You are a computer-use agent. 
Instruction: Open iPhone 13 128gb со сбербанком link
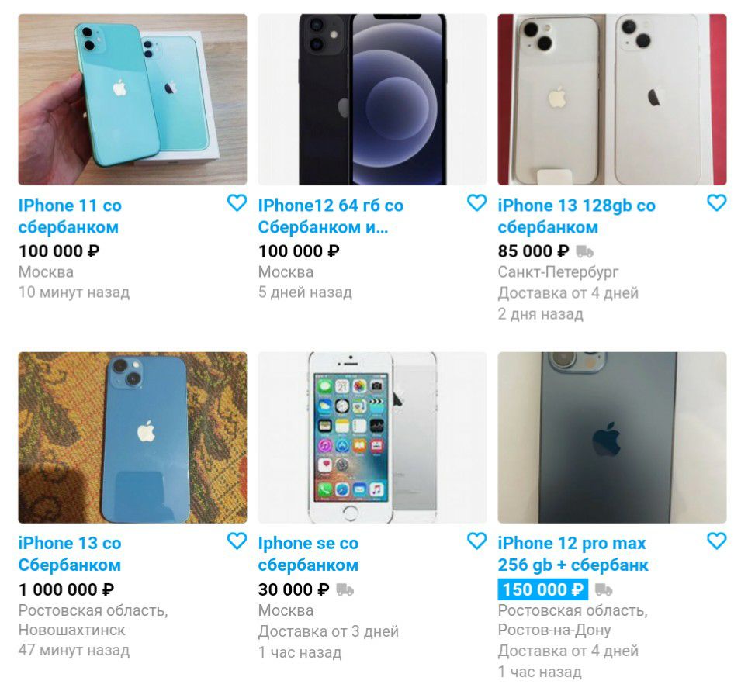click(577, 216)
